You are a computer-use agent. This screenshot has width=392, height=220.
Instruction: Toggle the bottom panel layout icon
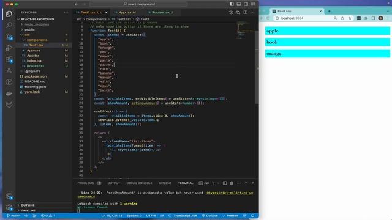239,4
